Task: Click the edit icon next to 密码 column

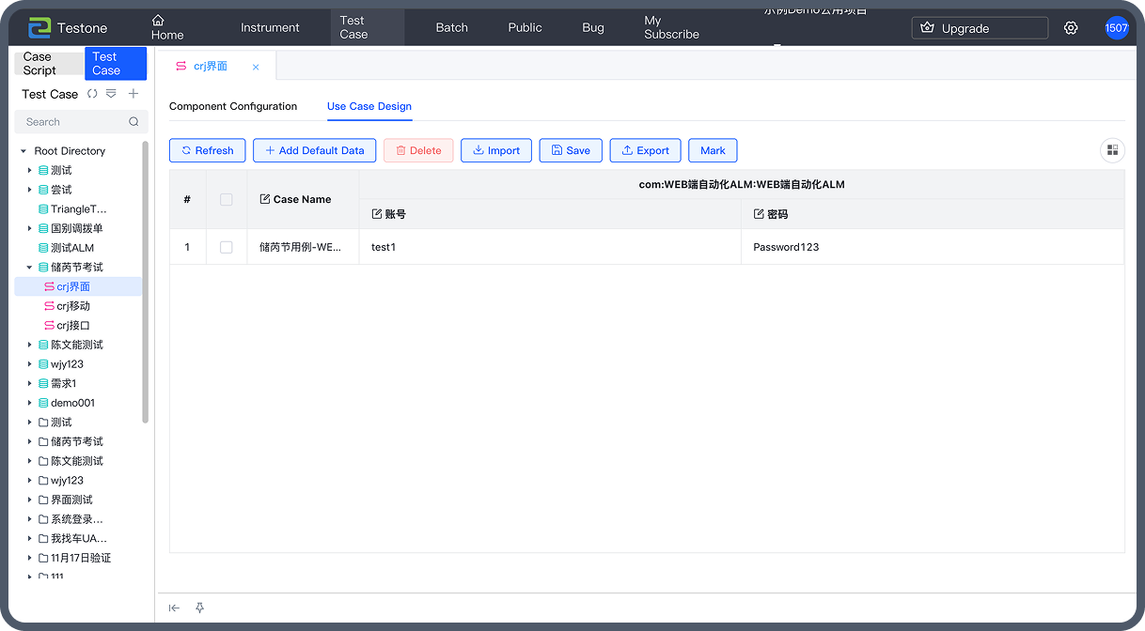Action: point(759,214)
